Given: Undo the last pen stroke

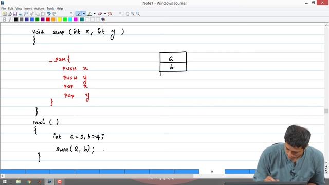Looking at the screenshot, I should [49, 14].
